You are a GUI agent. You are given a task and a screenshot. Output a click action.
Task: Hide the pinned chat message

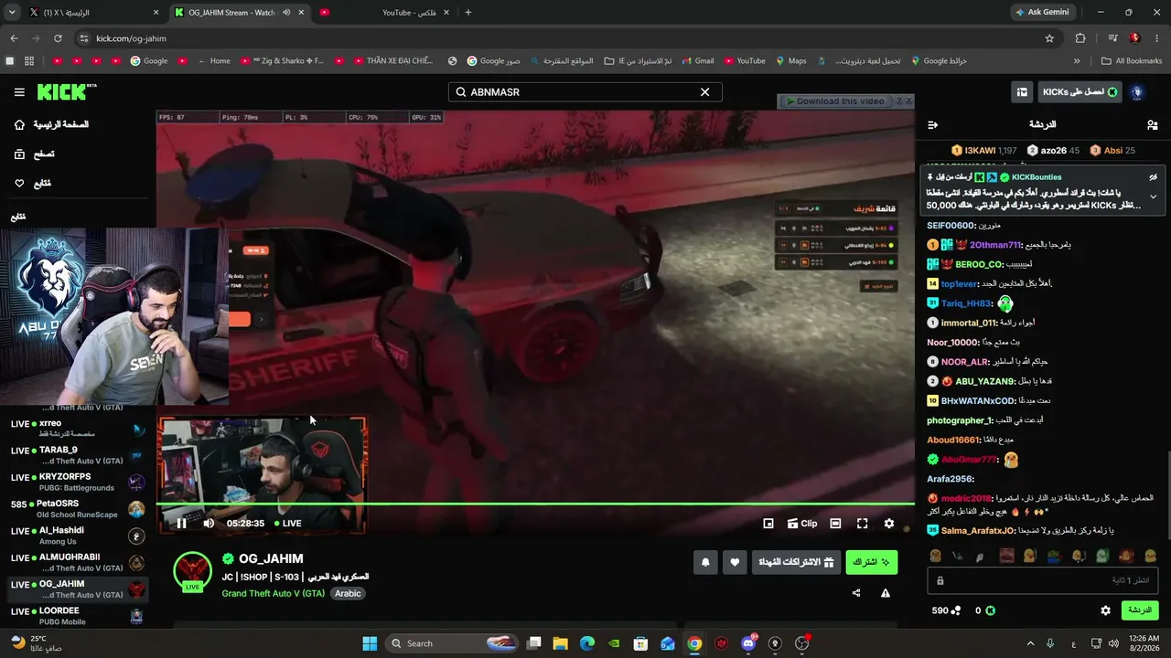[x=1153, y=177]
